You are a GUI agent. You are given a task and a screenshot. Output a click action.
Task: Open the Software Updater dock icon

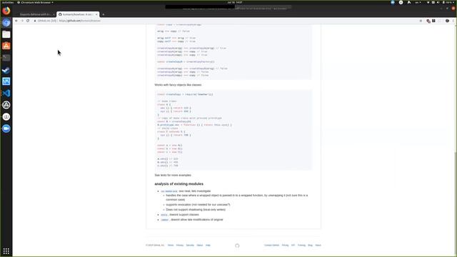click(6, 105)
